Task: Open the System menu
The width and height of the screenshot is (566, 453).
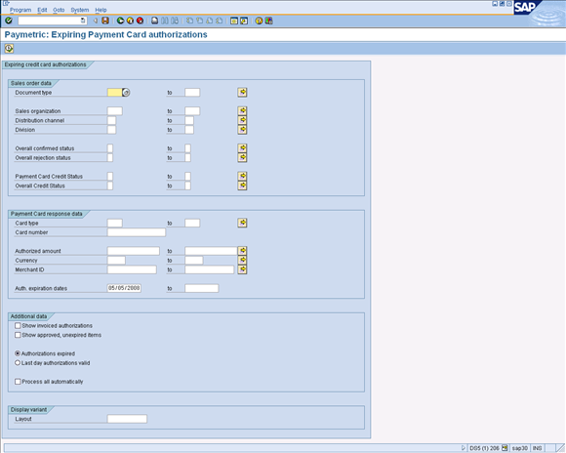Action: tap(80, 10)
